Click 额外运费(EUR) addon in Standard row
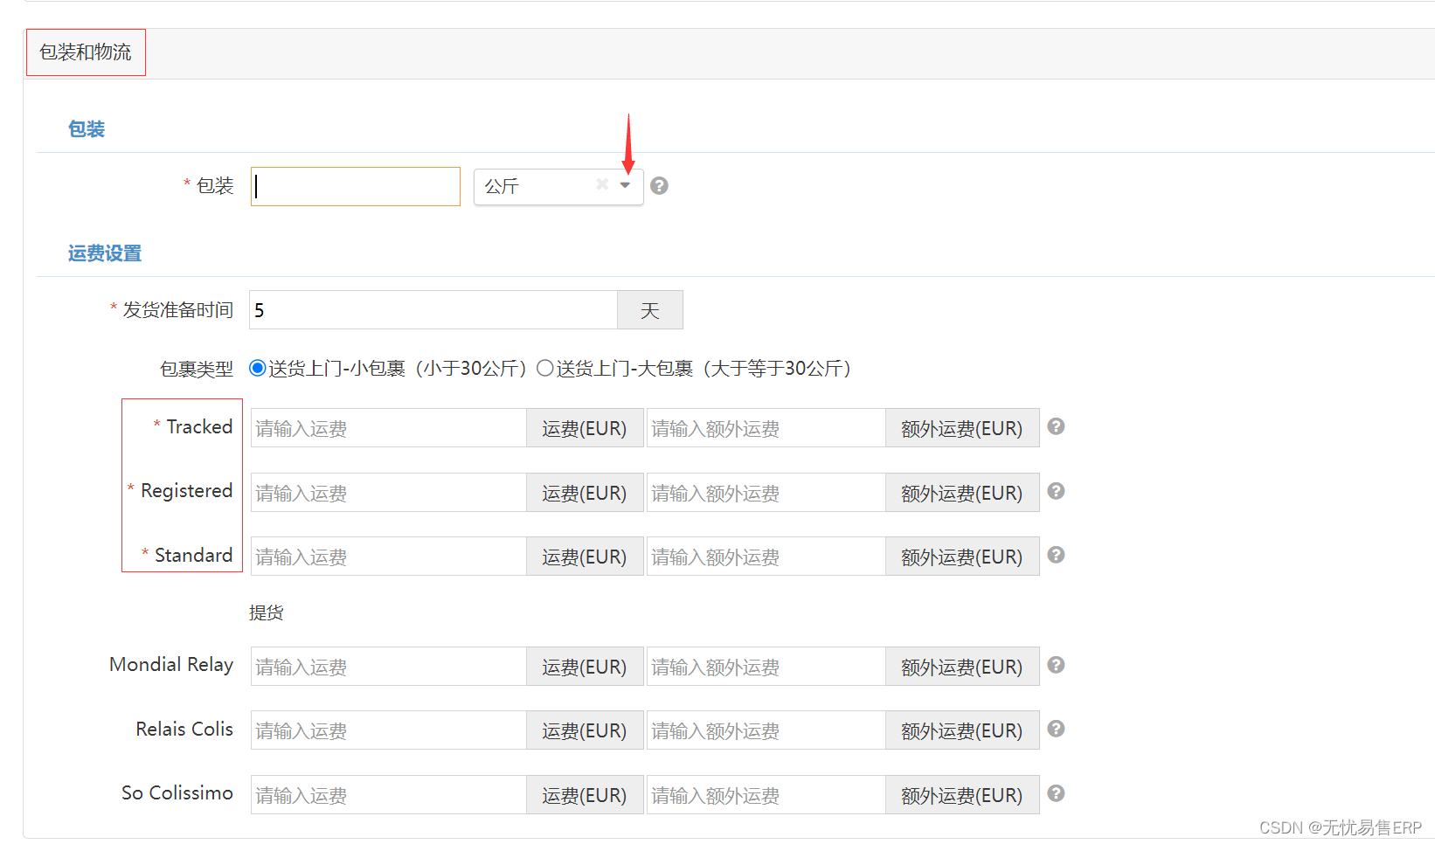Screen dimensions: 1435x844 (x=962, y=557)
